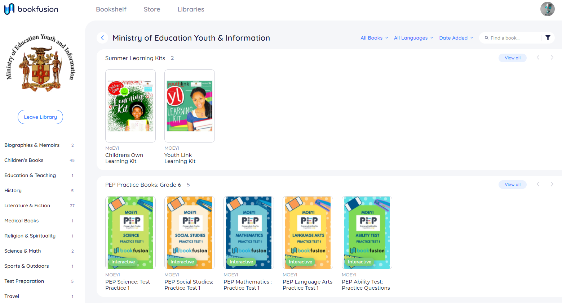The width and height of the screenshot is (562, 303).
Task: Click the Summer Learning Kits section heading
Action: pyautogui.click(x=135, y=58)
